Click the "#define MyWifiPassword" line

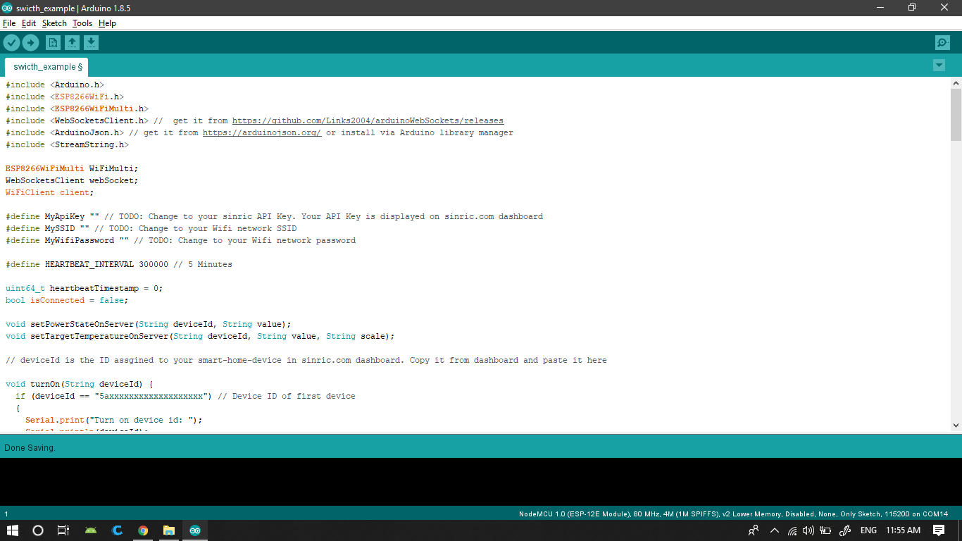pos(180,240)
